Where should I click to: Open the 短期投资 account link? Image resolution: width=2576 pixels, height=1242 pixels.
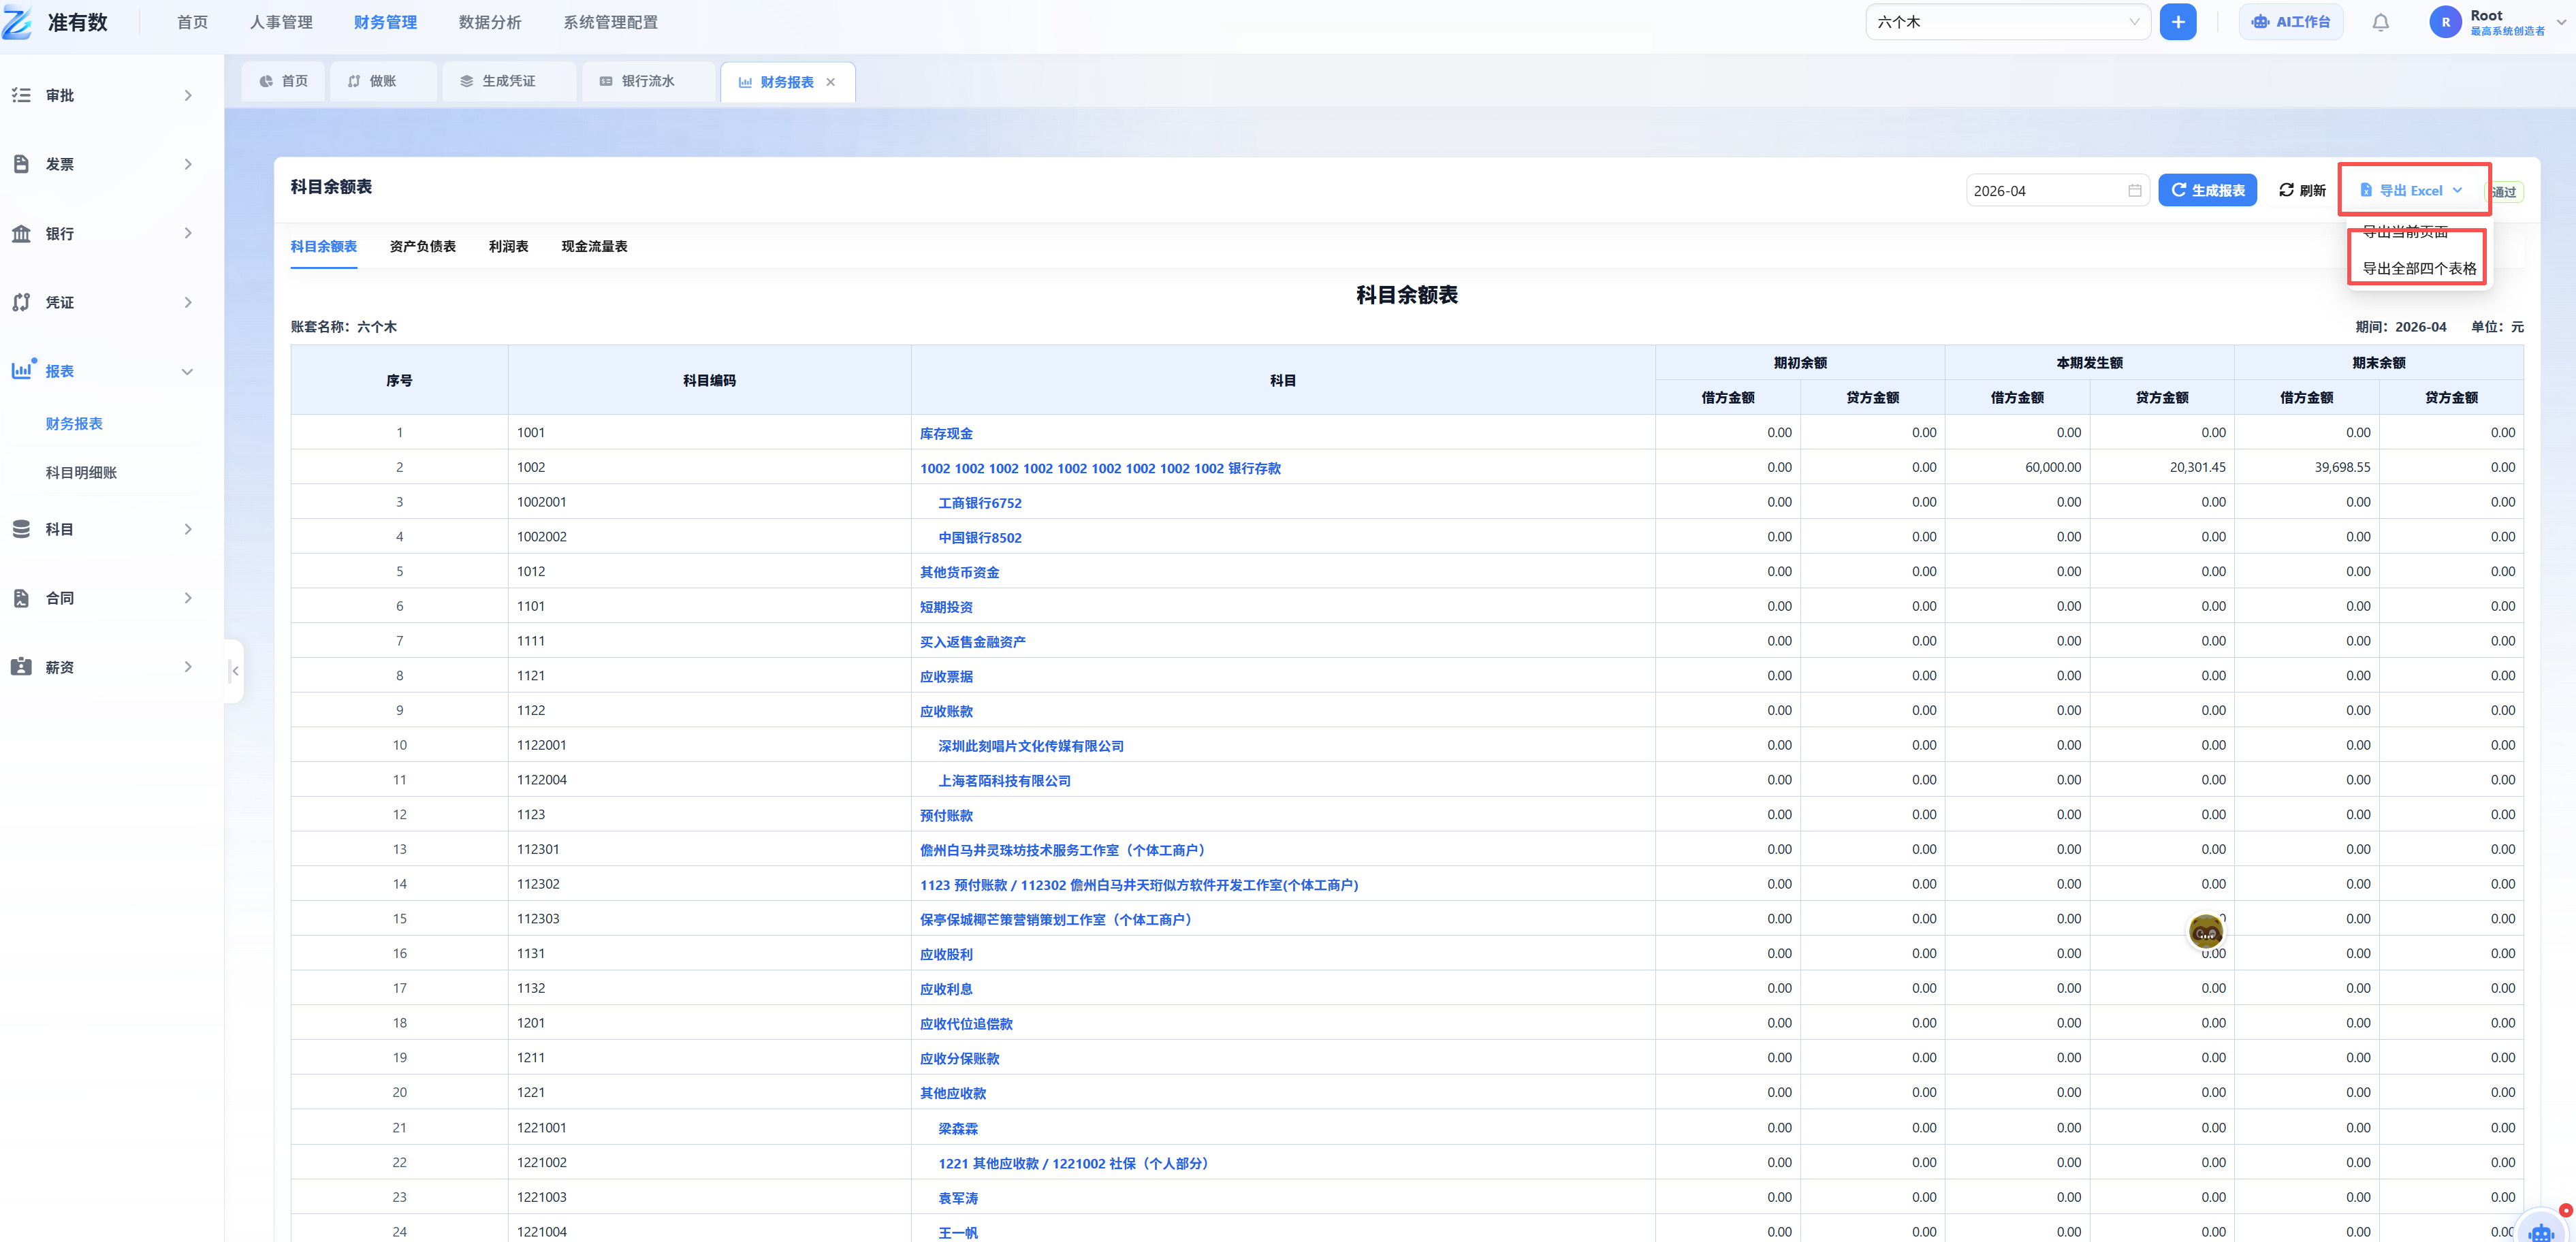[x=946, y=607]
